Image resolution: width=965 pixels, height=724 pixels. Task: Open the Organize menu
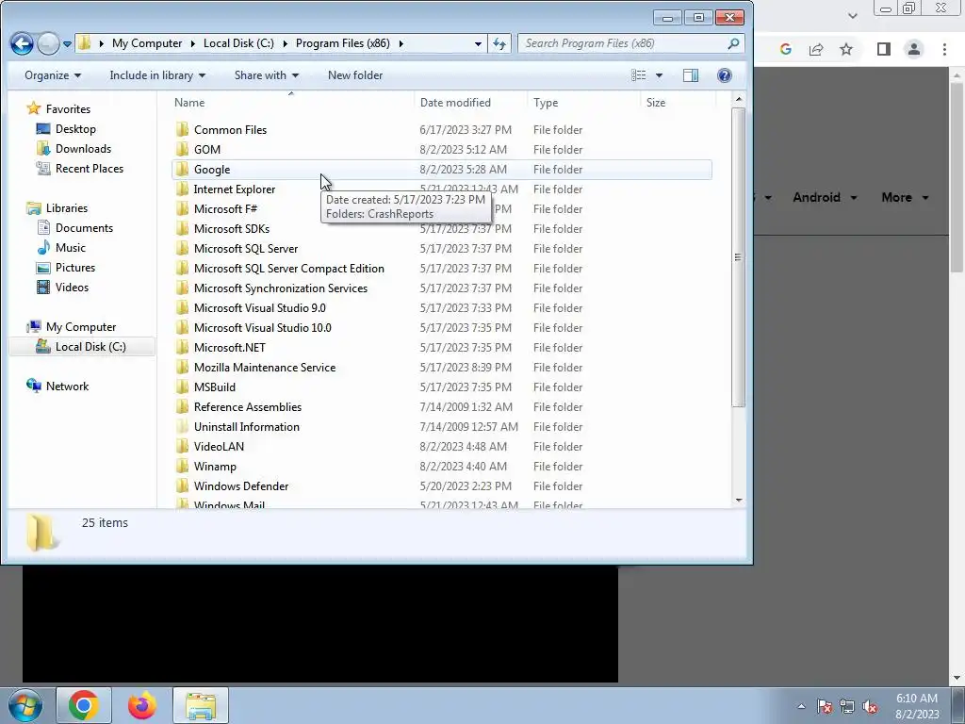[53, 75]
